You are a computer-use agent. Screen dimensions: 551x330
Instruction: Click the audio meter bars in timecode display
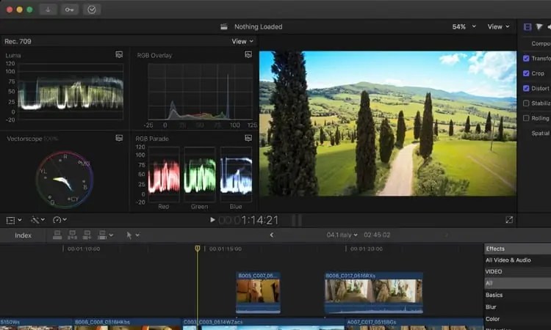pyautogui.click(x=297, y=220)
